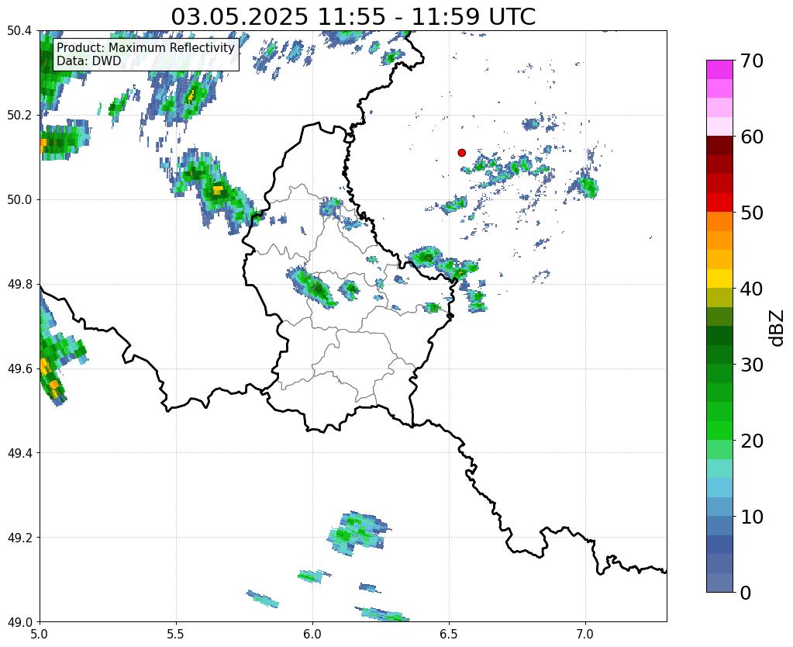Image resolution: width=793 pixels, height=647 pixels.
Task: Click longitude axis label 6.5
Action: point(449,634)
